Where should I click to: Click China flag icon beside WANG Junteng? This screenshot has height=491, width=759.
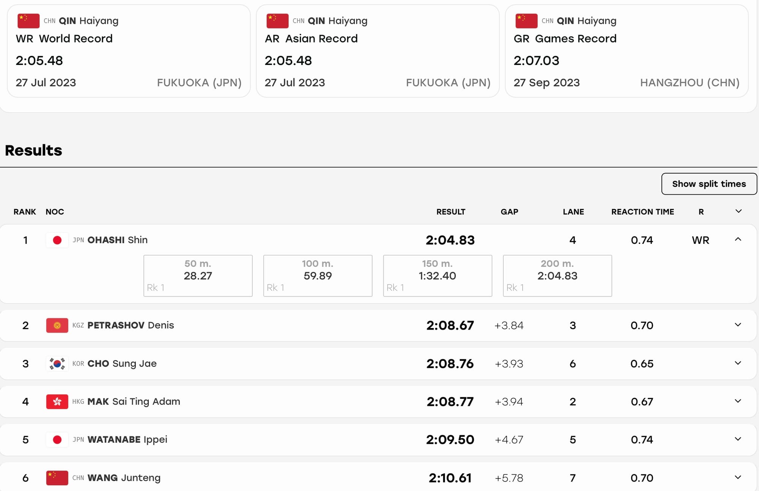point(57,478)
